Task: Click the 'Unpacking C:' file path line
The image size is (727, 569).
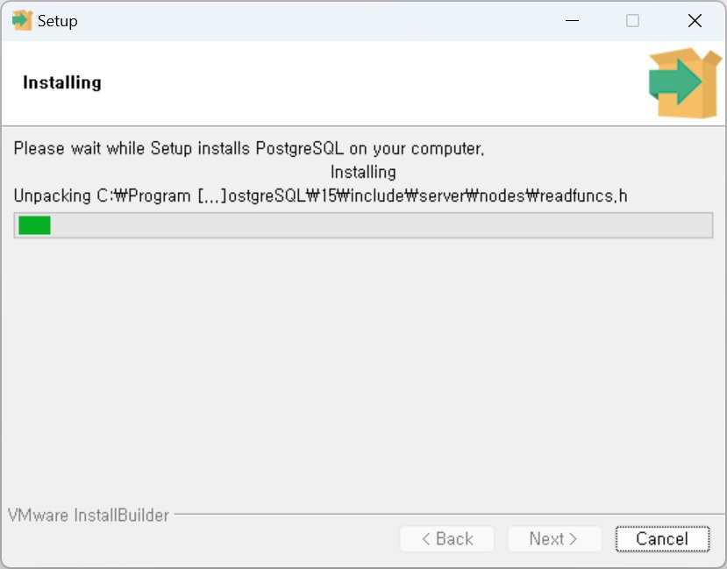Action: (320, 196)
